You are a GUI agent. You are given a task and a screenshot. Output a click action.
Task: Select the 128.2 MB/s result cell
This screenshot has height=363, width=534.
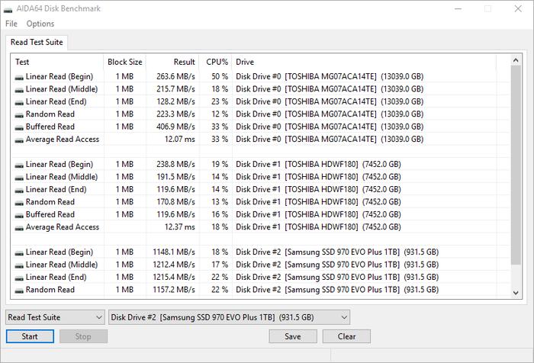[175, 101]
